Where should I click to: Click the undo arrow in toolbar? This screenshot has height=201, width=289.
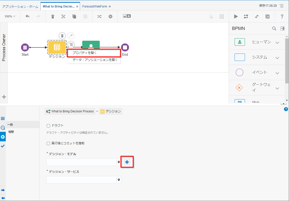tap(27, 16)
